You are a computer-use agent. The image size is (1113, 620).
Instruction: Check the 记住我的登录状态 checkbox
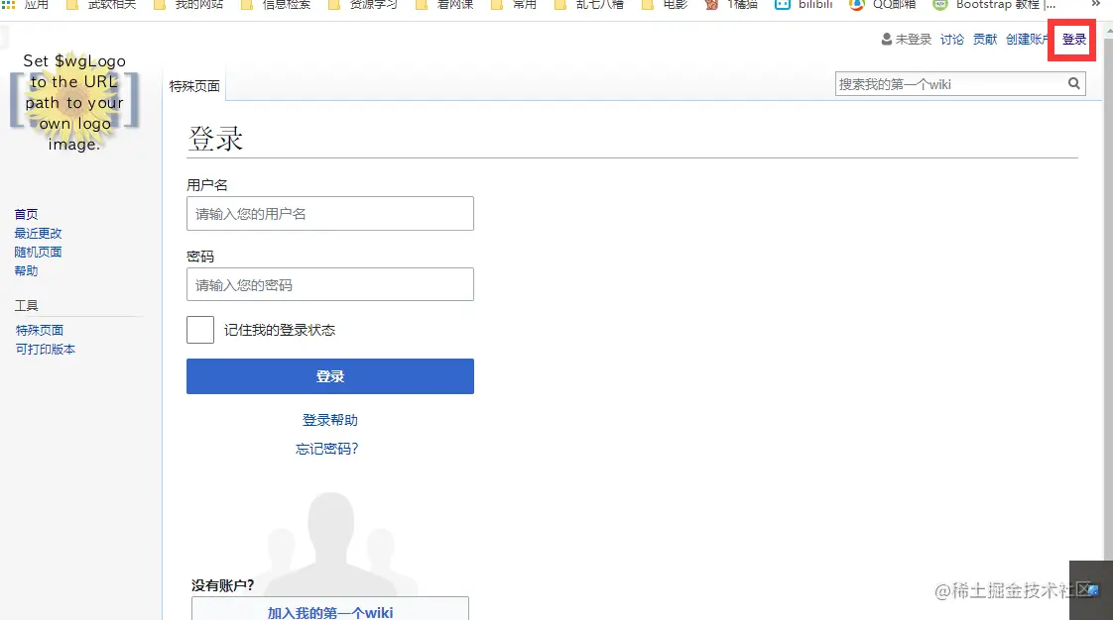coord(200,330)
